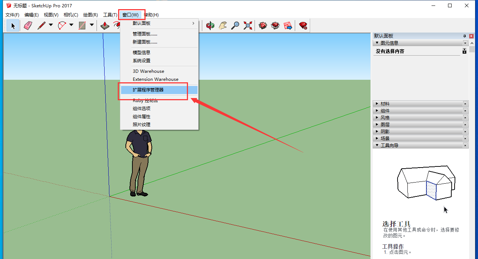Expand the 场景 panel
This screenshot has height=259, width=478.
point(377,138)
